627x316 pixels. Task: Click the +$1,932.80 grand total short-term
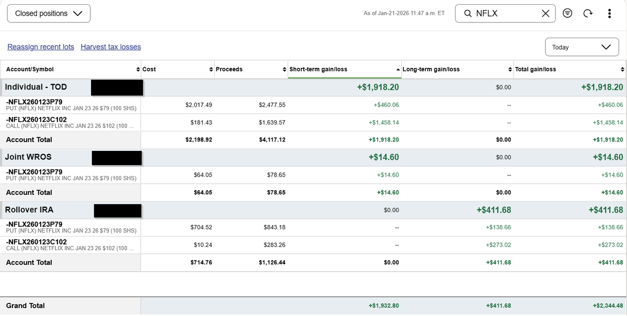click(384, 306)
